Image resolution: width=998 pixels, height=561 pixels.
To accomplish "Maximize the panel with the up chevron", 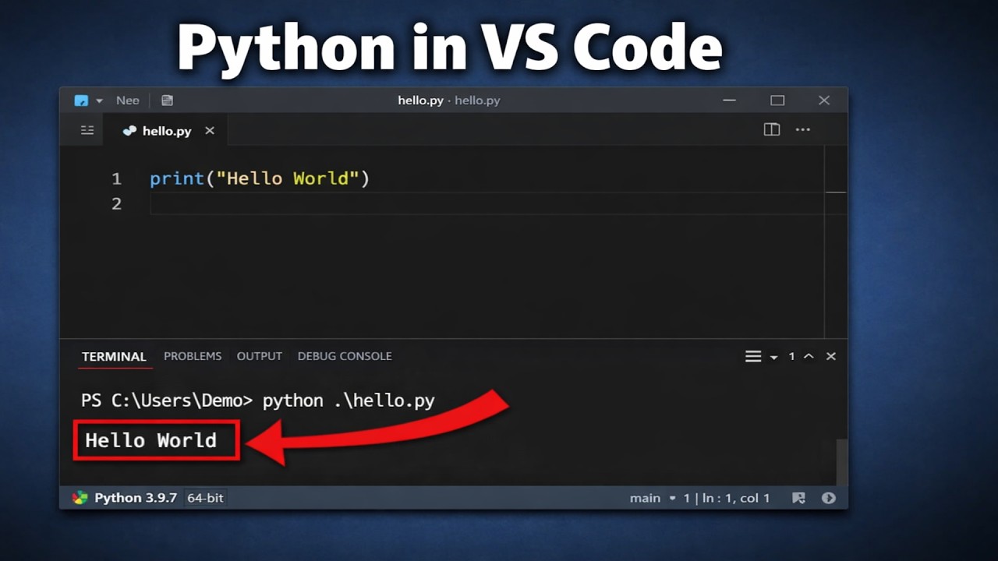I will pyautogui.click(x=809, y=356).
